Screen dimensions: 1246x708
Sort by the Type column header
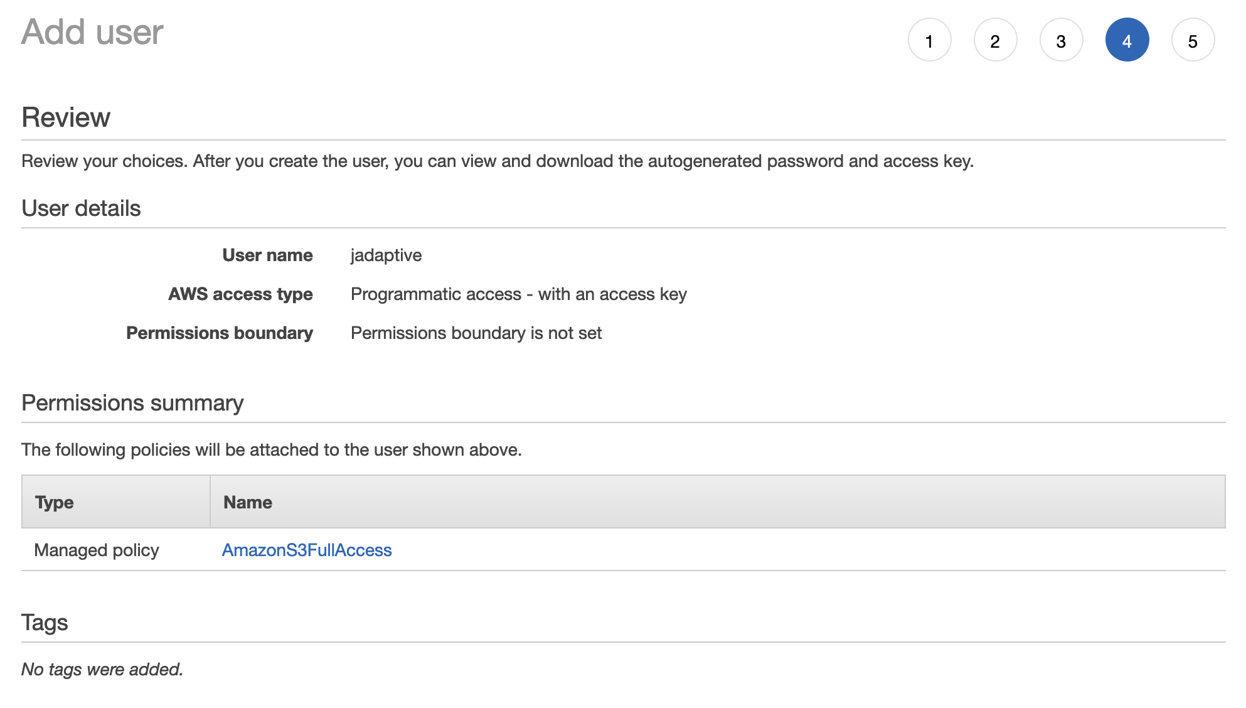coord(55,502)
